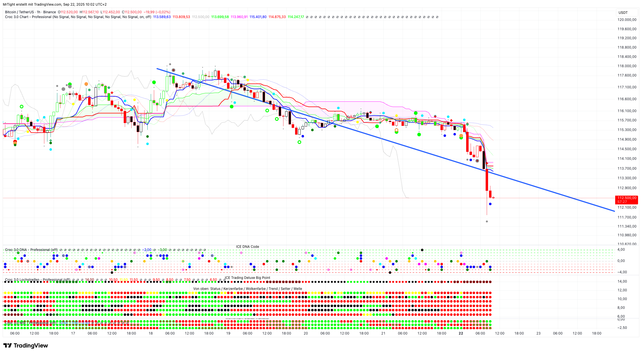Click the 1h interval label in the legend
Viewport: 642px width, 354px height.
38,12
